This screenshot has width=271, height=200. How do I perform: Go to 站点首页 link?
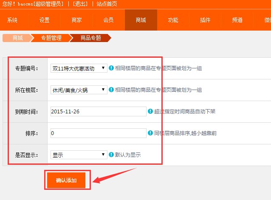click(107, 4)
